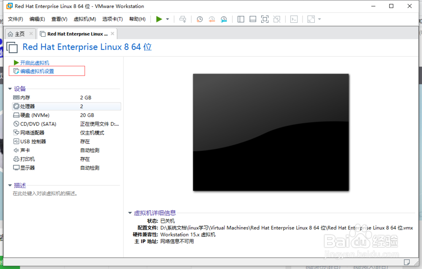Click the VM icon beside the title heading

(12, 47)
